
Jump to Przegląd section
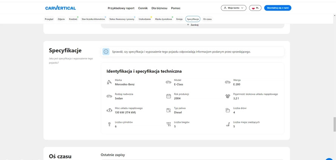pyautogui.click(x=49, y=19)
